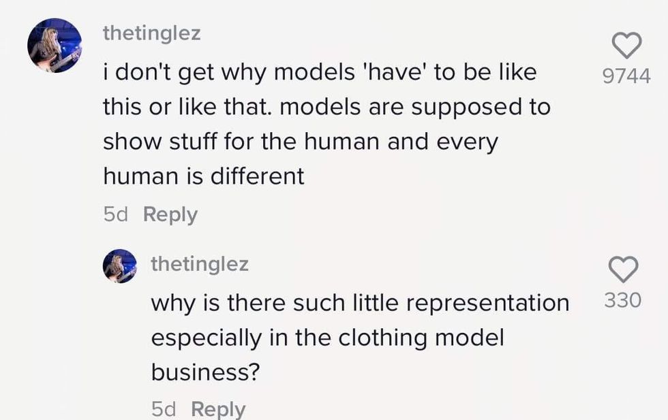Image resolution: width=668 pixels, height=420 pixels.
Task: Click the 330 like count
Action: [x=623, y=300]
